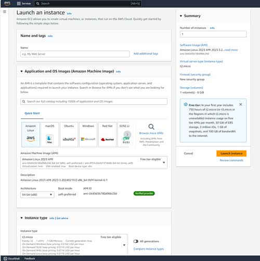Click Info link beside Instance type heading
This screenshot has height=261, width=260.
pos(51,218)
